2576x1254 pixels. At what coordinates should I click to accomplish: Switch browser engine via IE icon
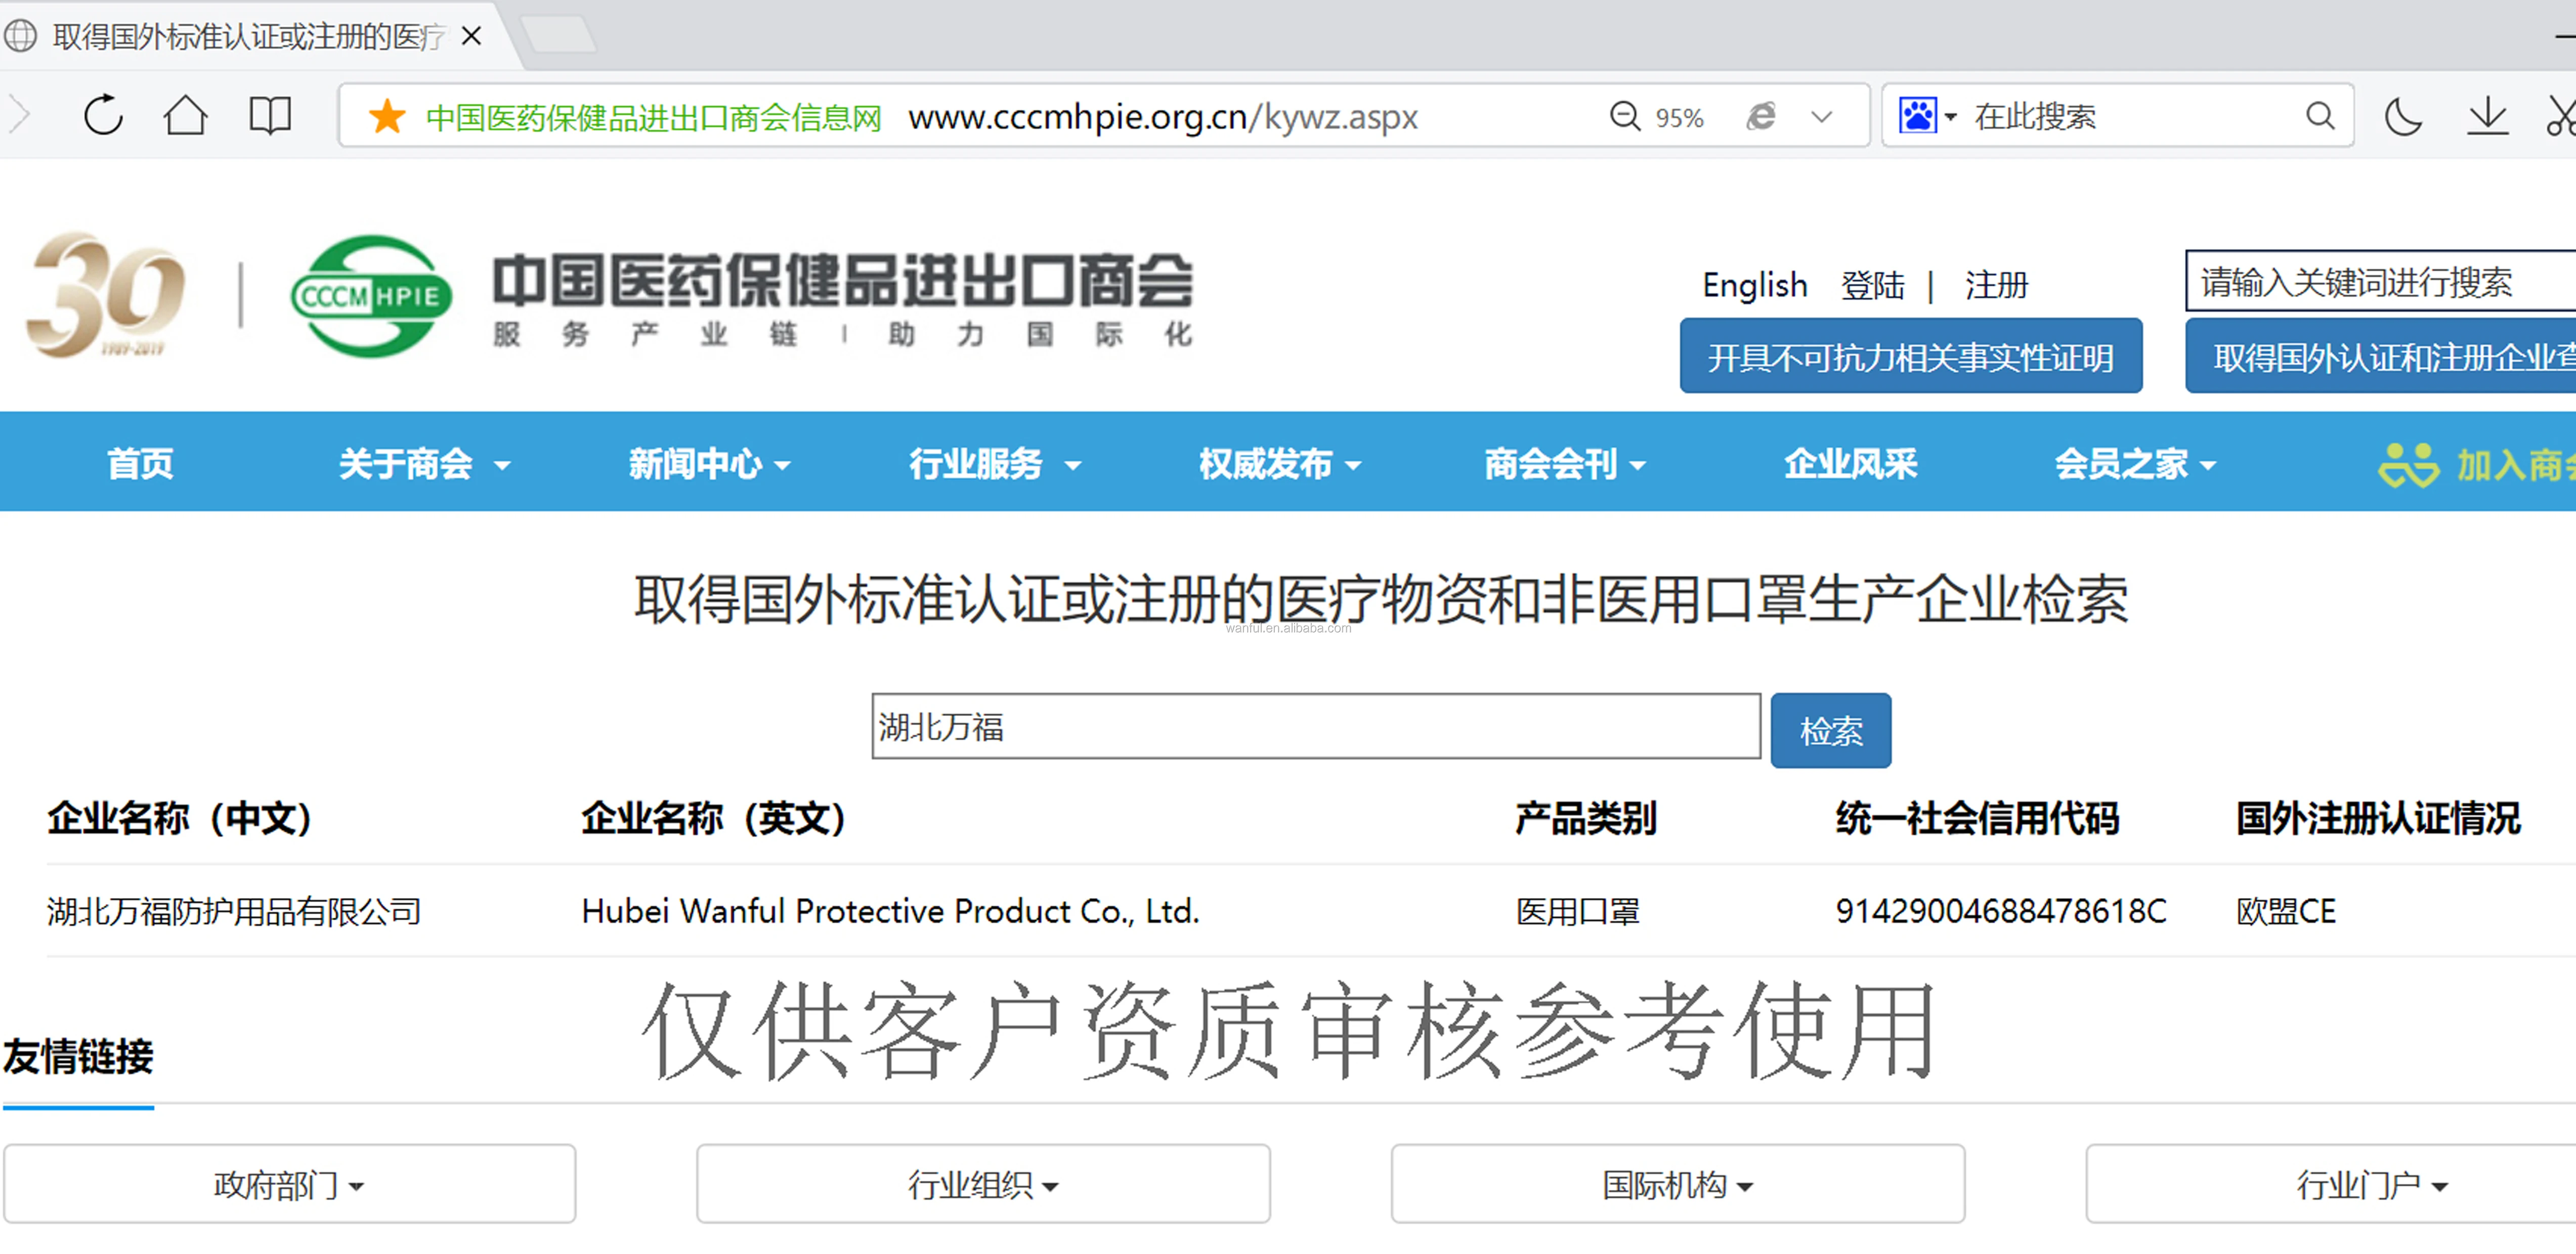click(x=1760, y=117)
